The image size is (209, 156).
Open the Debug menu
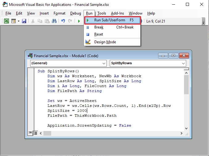click(x=76, y=13)
